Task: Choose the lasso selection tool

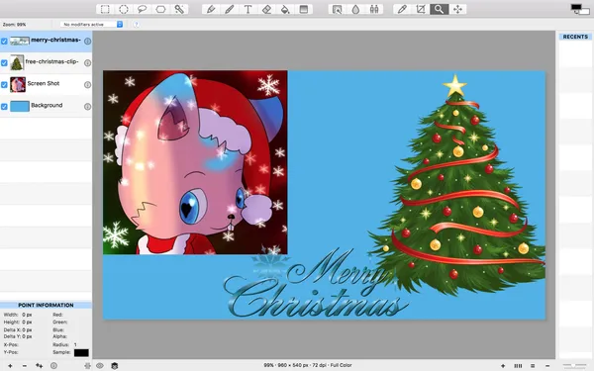Action: tap(142, 9)
